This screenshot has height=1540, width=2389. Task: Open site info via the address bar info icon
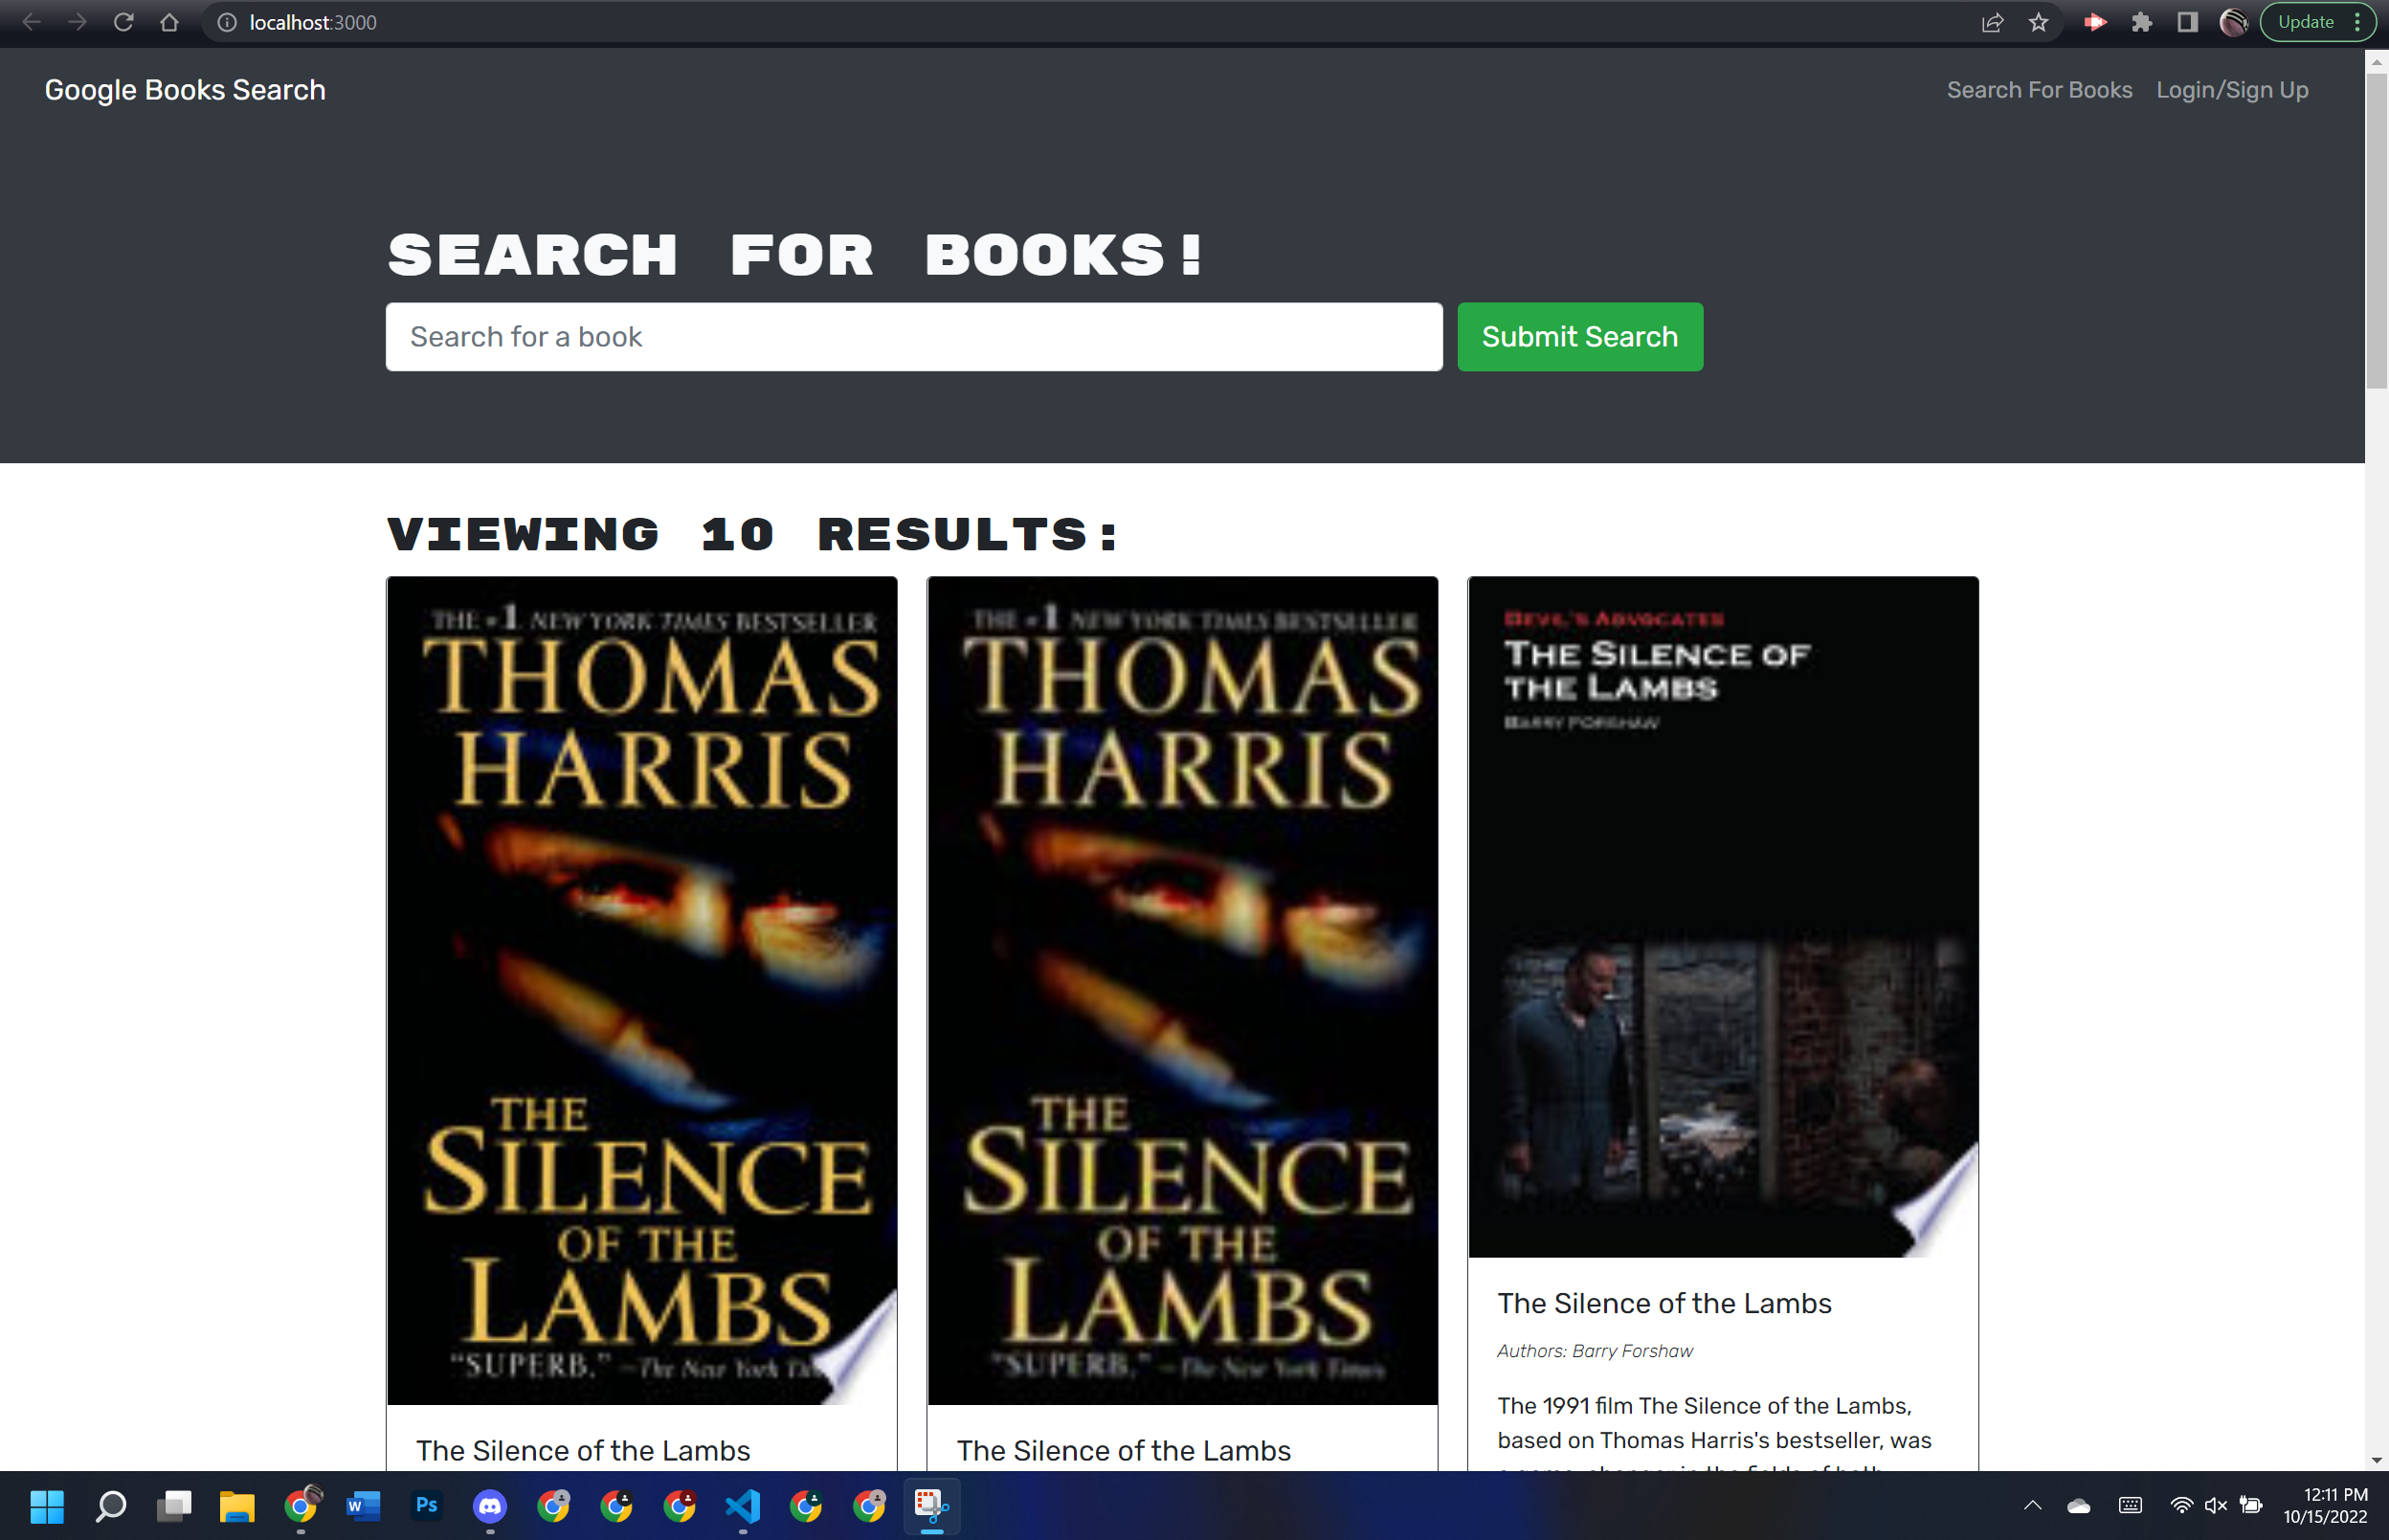click(x=226, y=22)
